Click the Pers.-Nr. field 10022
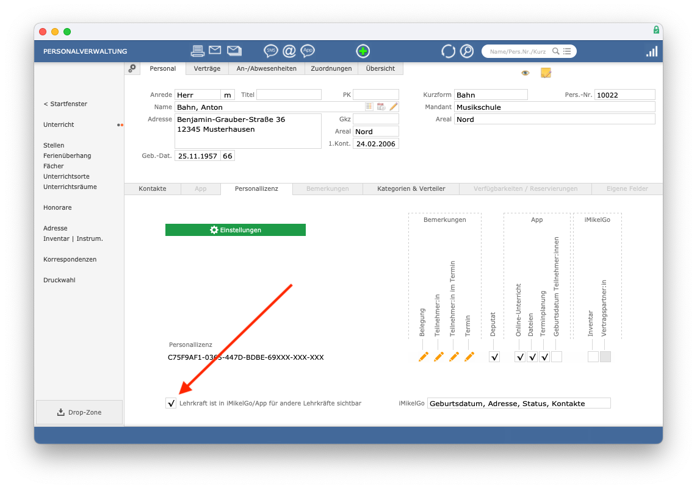The image size is (697, 489). [624, 95]
